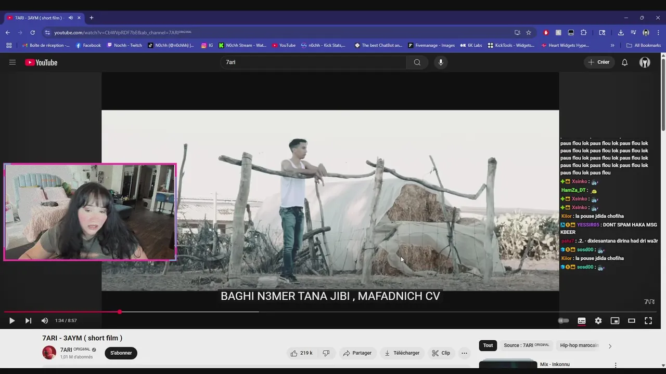Open the Mix - Inkonnu video title
This screenshot has width=666, height=374.
click(x=555, y=365)
